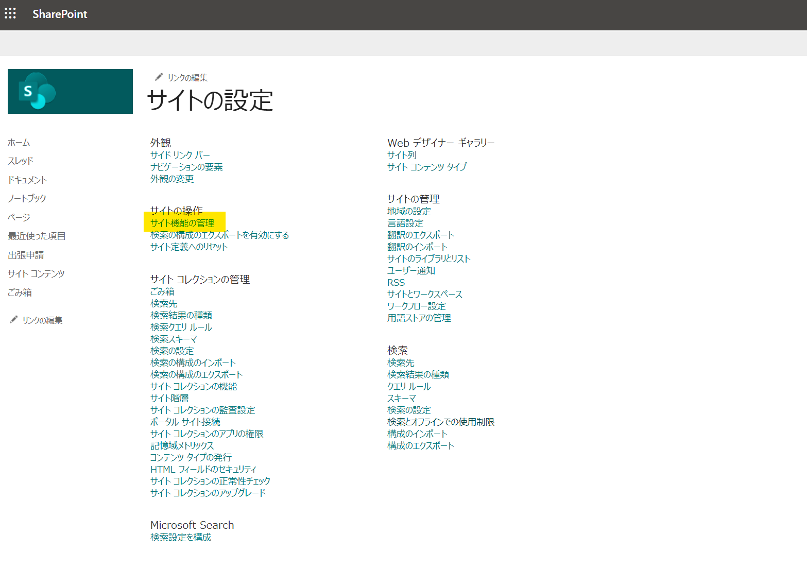Image resolution: width=807 pixels, height=569 pixels.
Task: Open RSS settings link
Action: pyautogui.click(x=396, y=282)
